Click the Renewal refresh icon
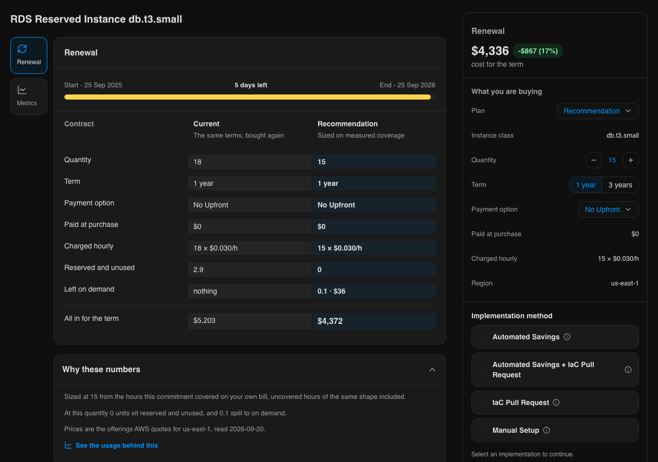658x462 pixels. click(x=22, y=49)
